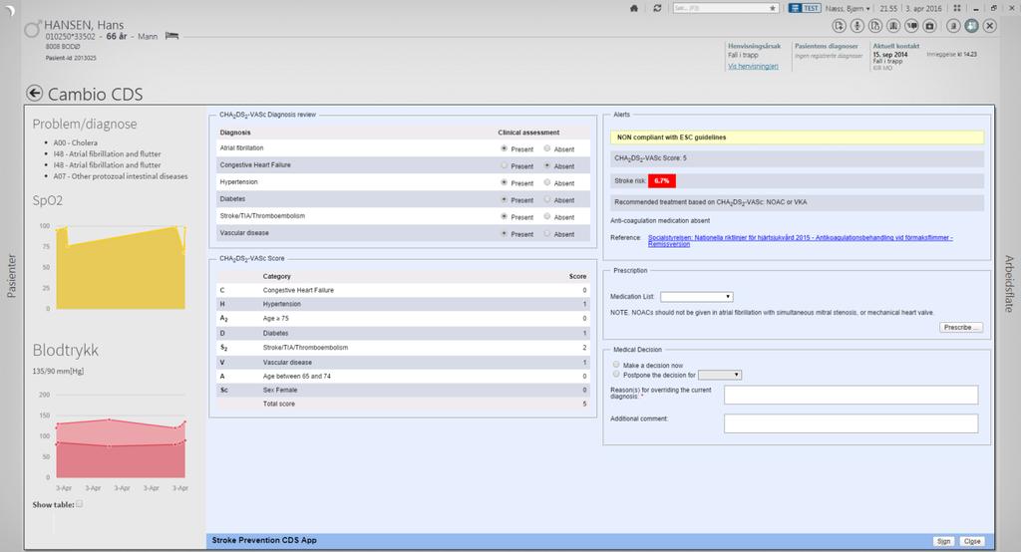1021x552 pixels.
Task: Open the Vis henvisning(en) link
Action: click(x=753, y=67)
